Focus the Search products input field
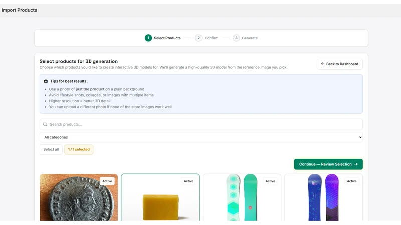 201,124
